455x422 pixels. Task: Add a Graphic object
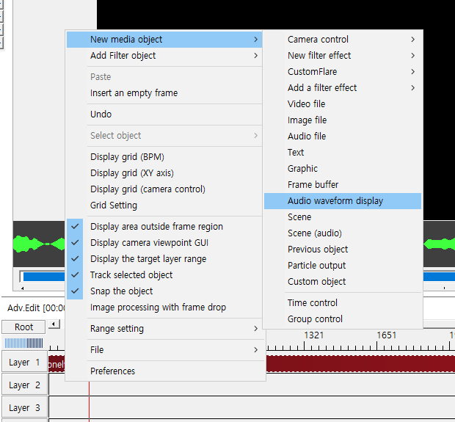343,169
